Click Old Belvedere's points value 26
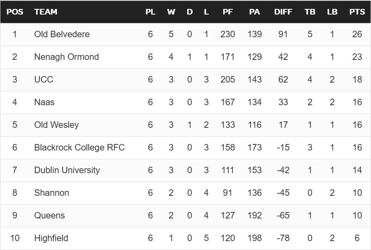 coord(357,34)
